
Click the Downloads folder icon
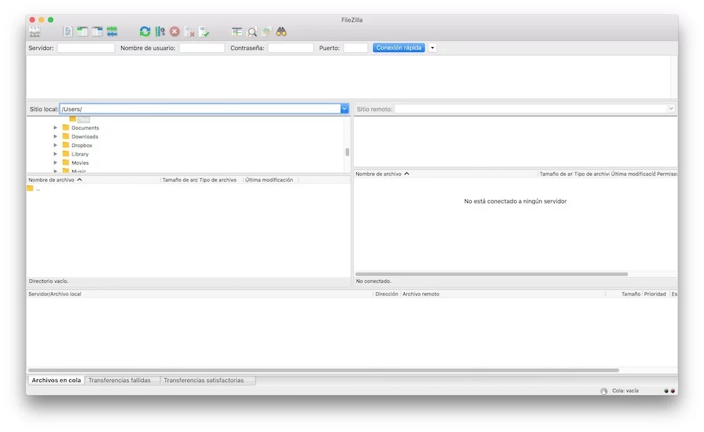pyautogui.click(x=65, y=136)
